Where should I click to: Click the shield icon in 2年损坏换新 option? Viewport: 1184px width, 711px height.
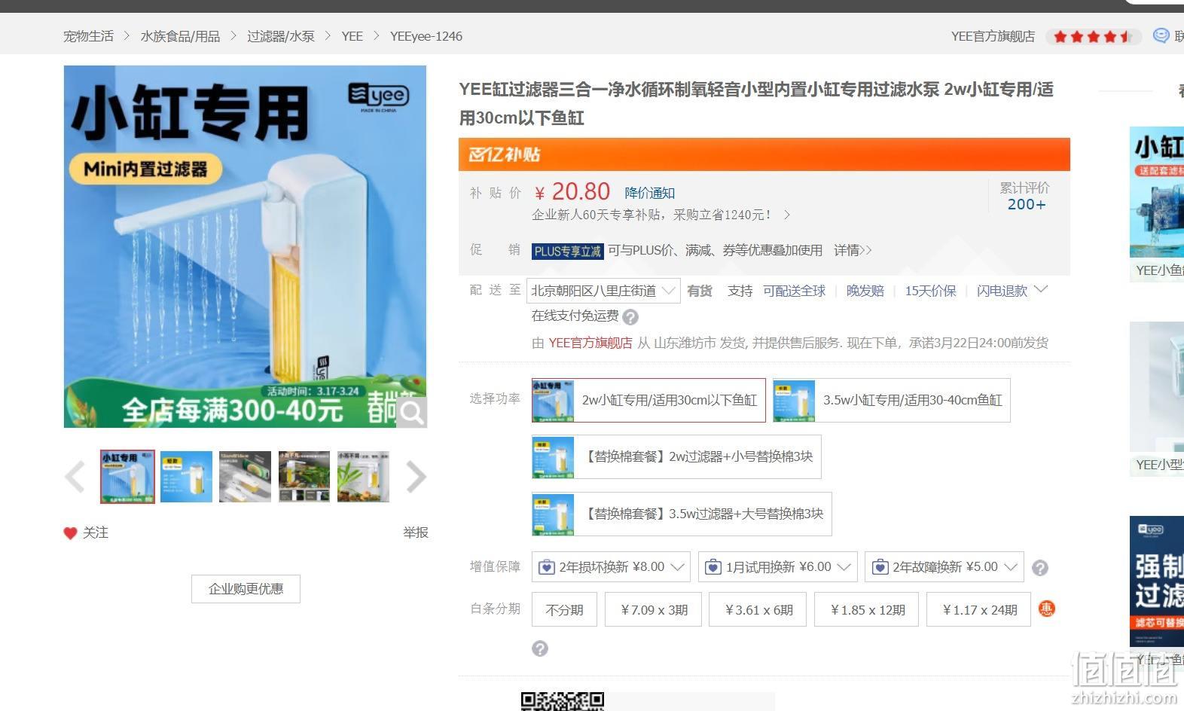tap(547, 567)
